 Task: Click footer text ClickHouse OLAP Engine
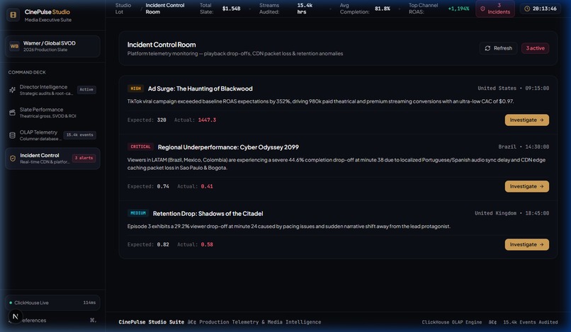click(451, 322)
